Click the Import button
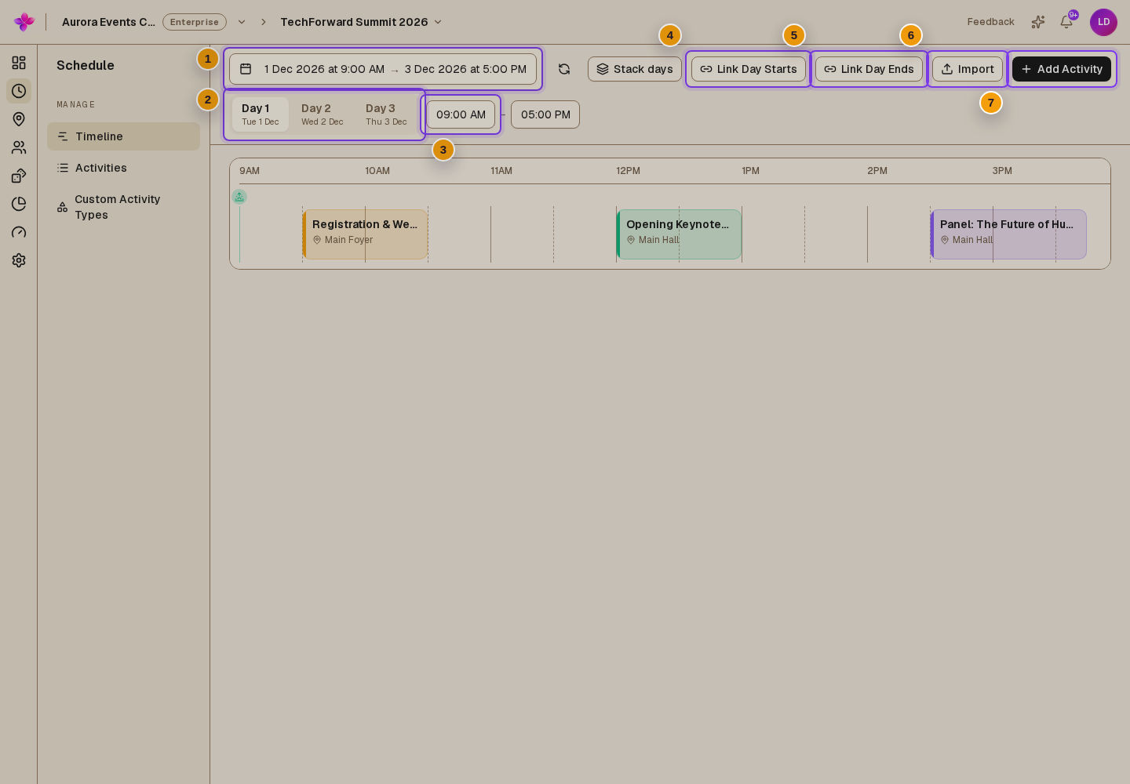 (x=968, y=69)
